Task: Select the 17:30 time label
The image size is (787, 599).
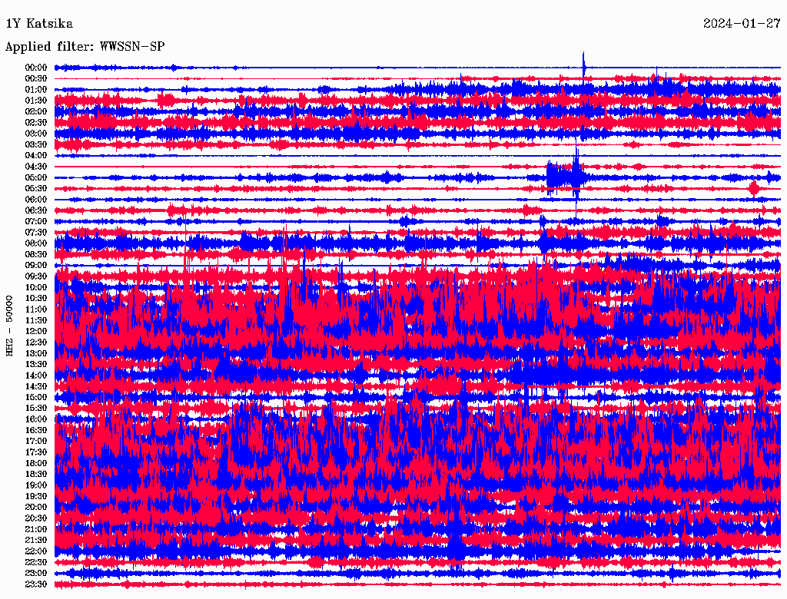Action: (36, 452)
